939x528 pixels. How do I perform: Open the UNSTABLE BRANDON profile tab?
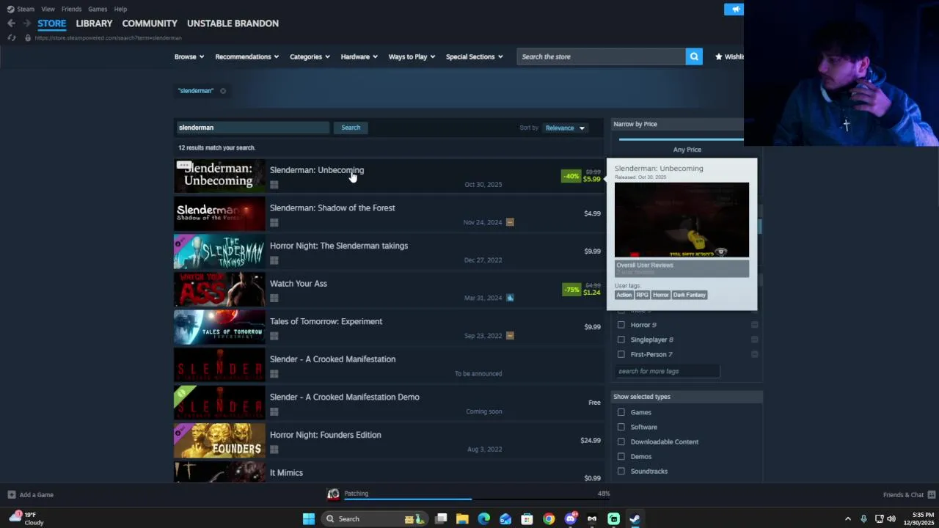(233, 23)
